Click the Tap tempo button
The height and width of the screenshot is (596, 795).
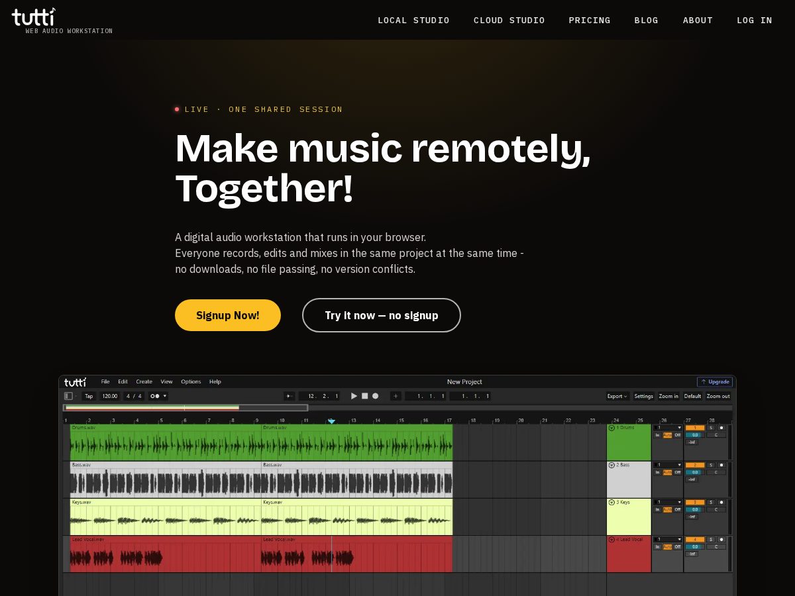[89, 396]
